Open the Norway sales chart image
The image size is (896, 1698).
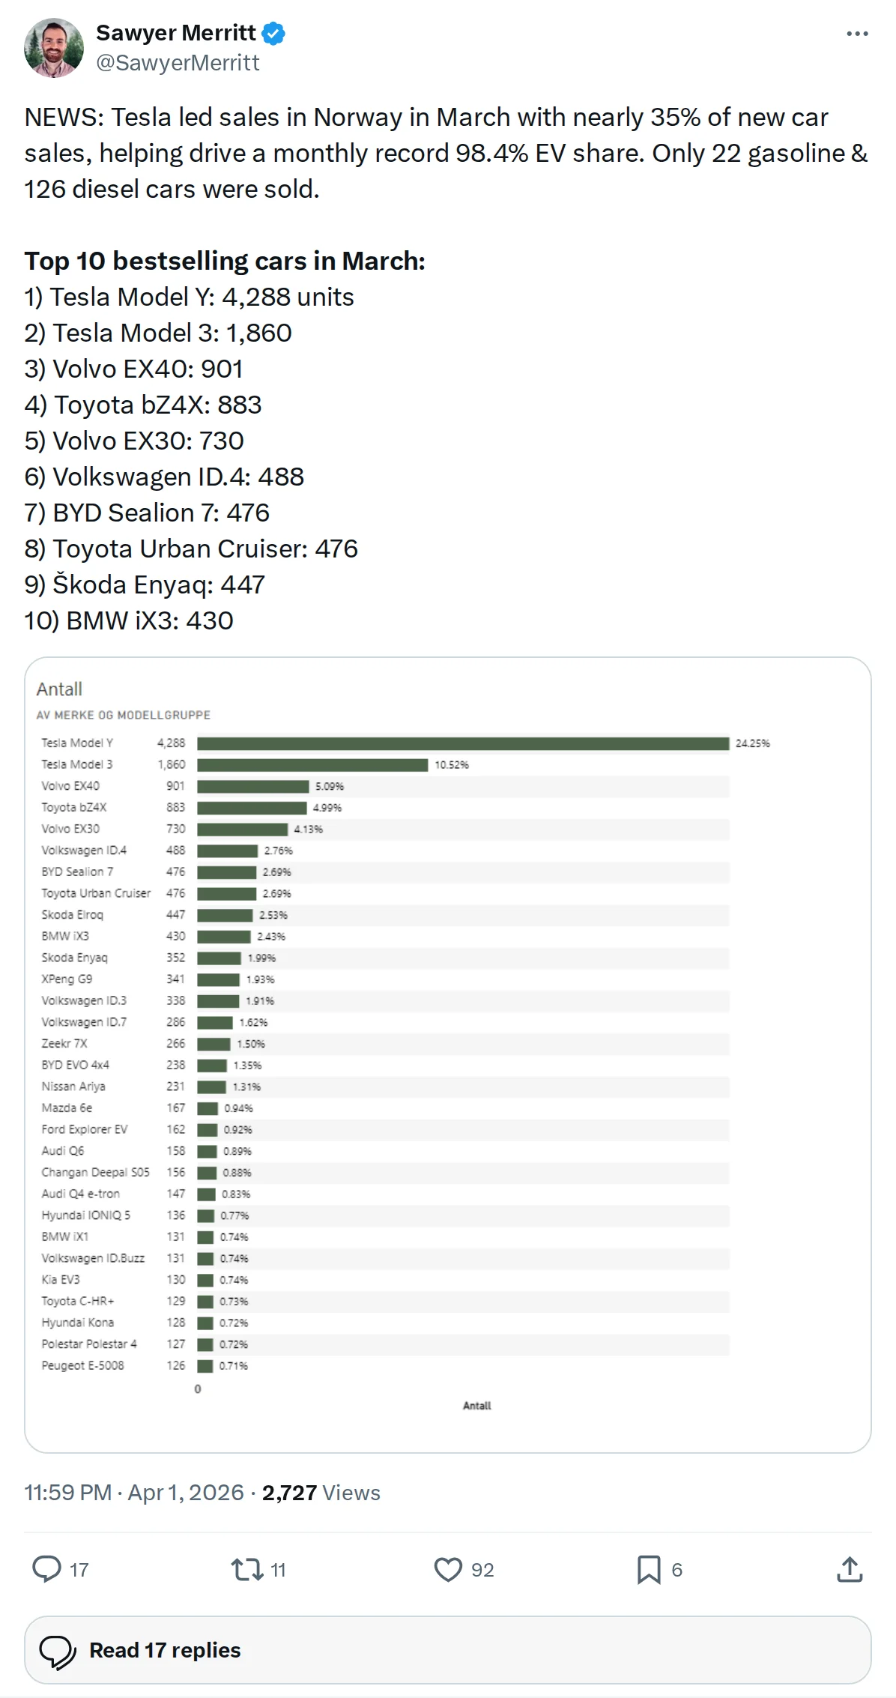pos(447,1054)
